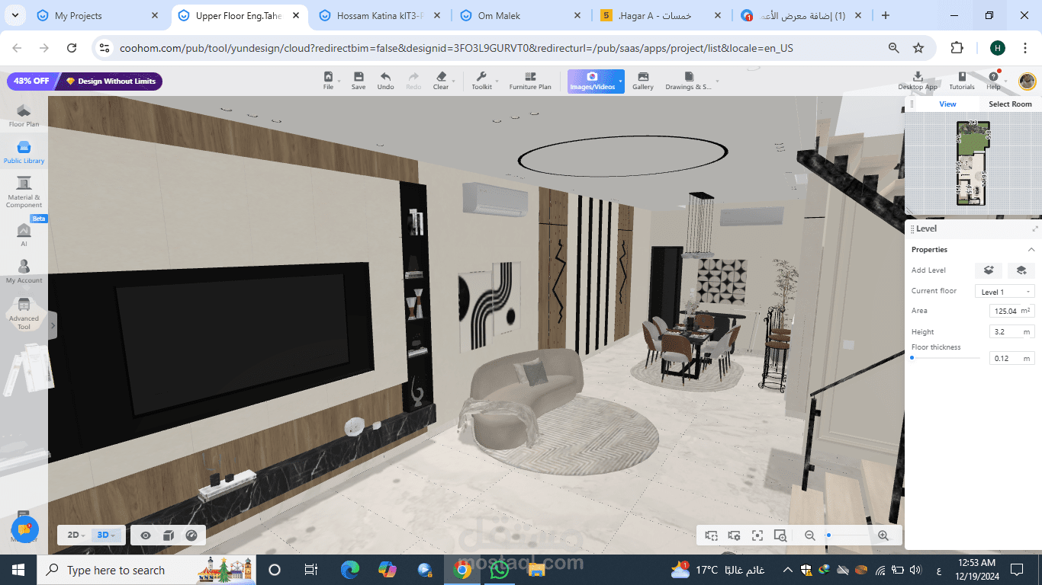Undo the last action
The height and width of the screenshot is (585, 1042).
[386, 81]
